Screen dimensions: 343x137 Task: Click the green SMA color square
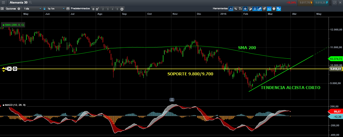tap(4, 25)
